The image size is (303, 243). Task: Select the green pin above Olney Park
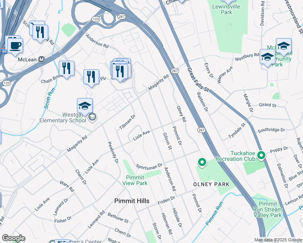[x=202, y=163]
